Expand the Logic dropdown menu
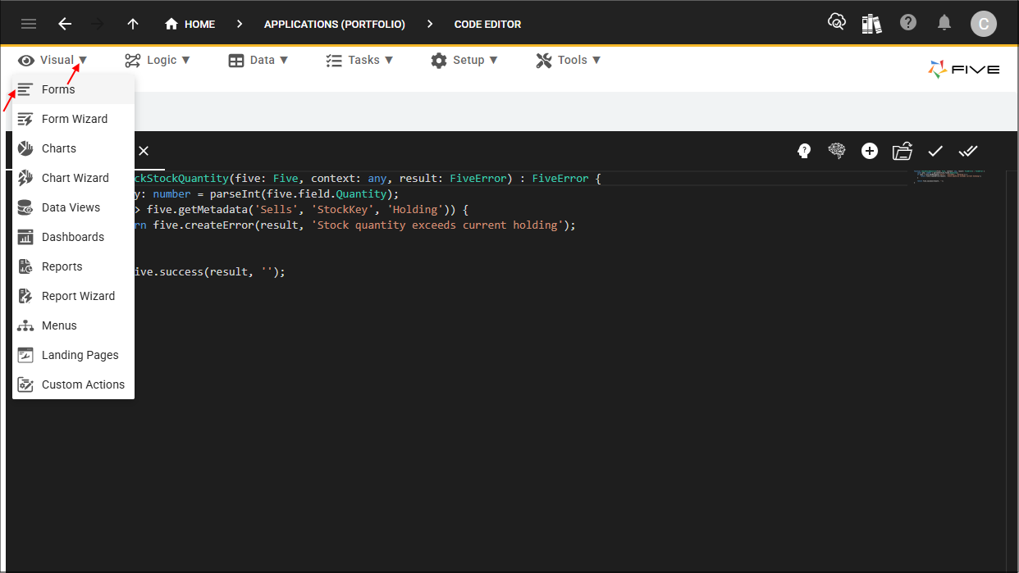Screen dimensions: 1019x573 [x=158, y=60]
